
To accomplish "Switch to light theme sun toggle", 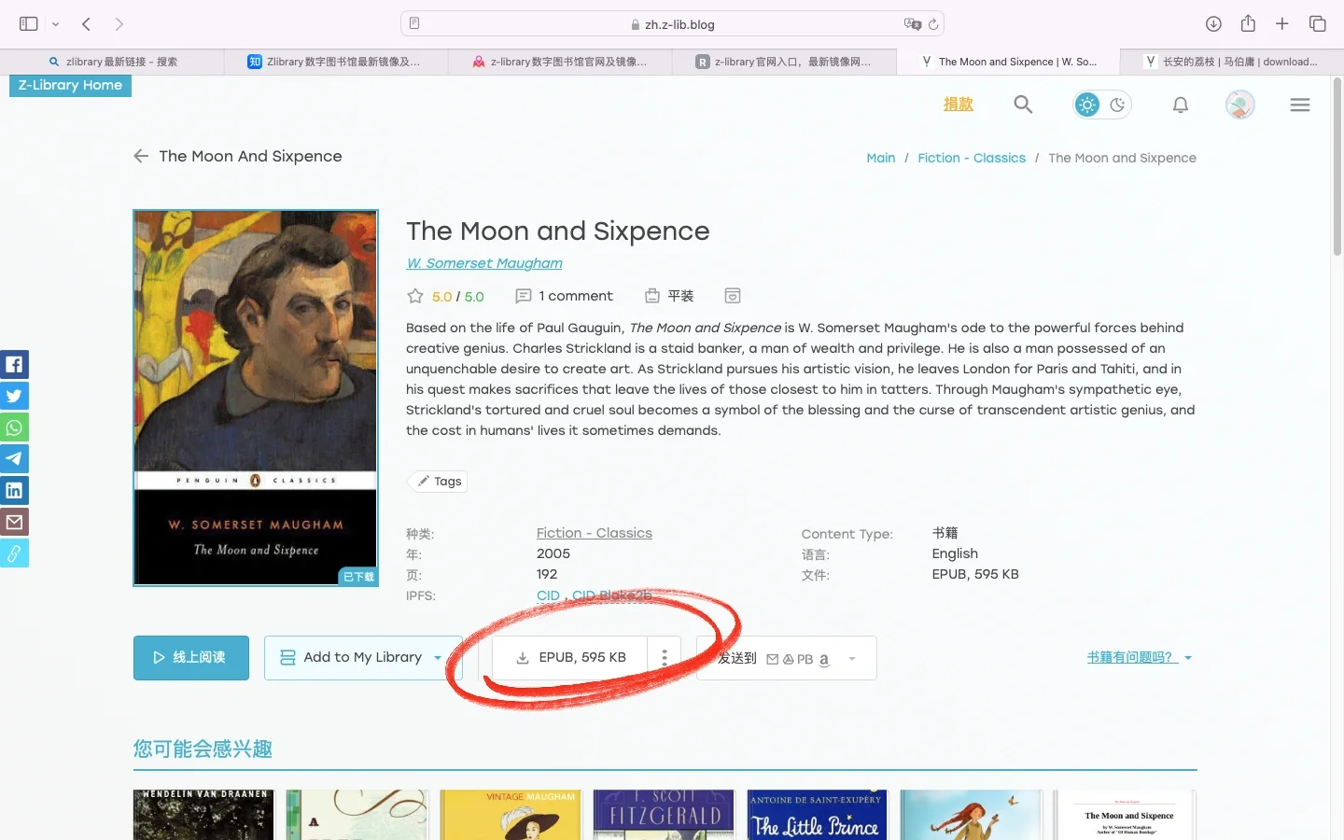I will (1087, 105).
